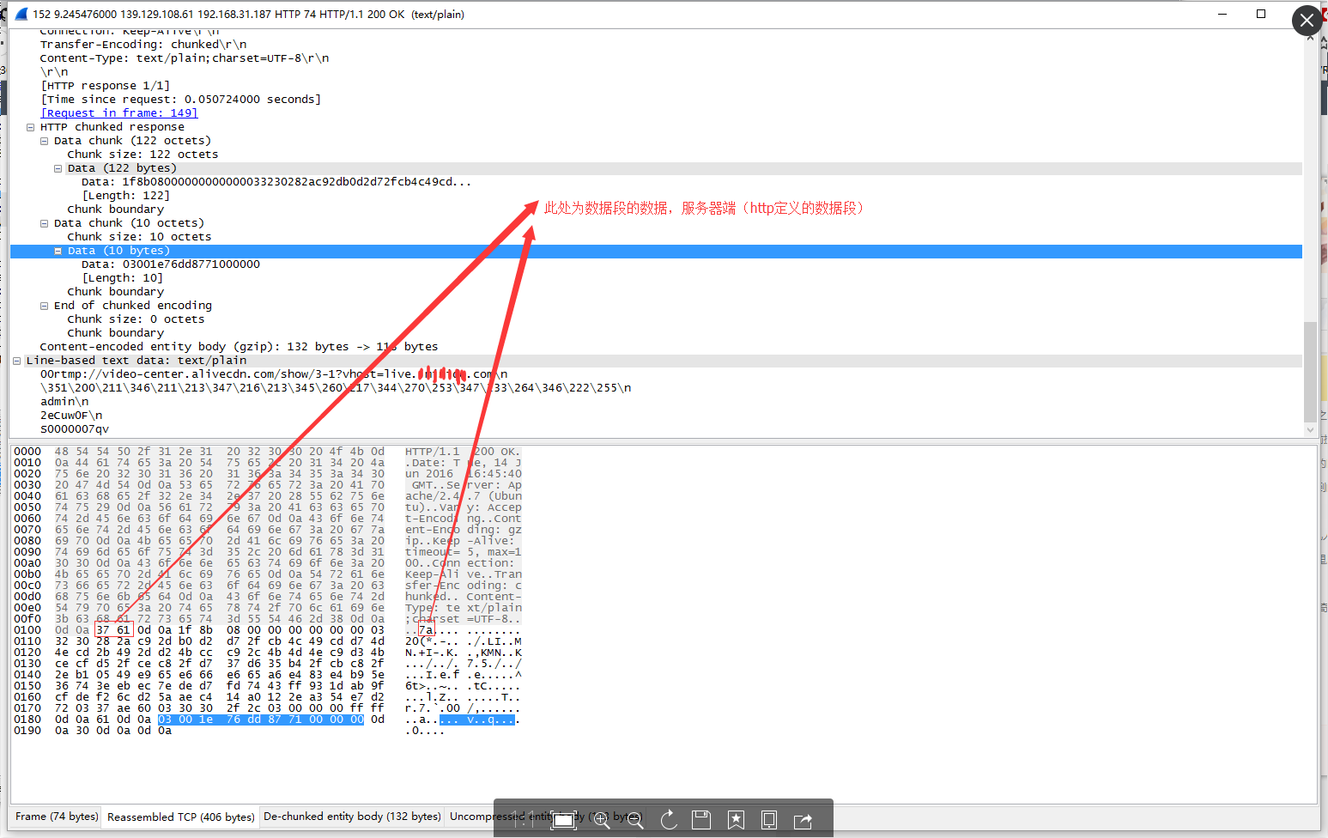Image resolution: width=1328 pixels, height=838 pixels.
Task: Click hex offset 0190 in bytes pane
Action: (27, 731)
